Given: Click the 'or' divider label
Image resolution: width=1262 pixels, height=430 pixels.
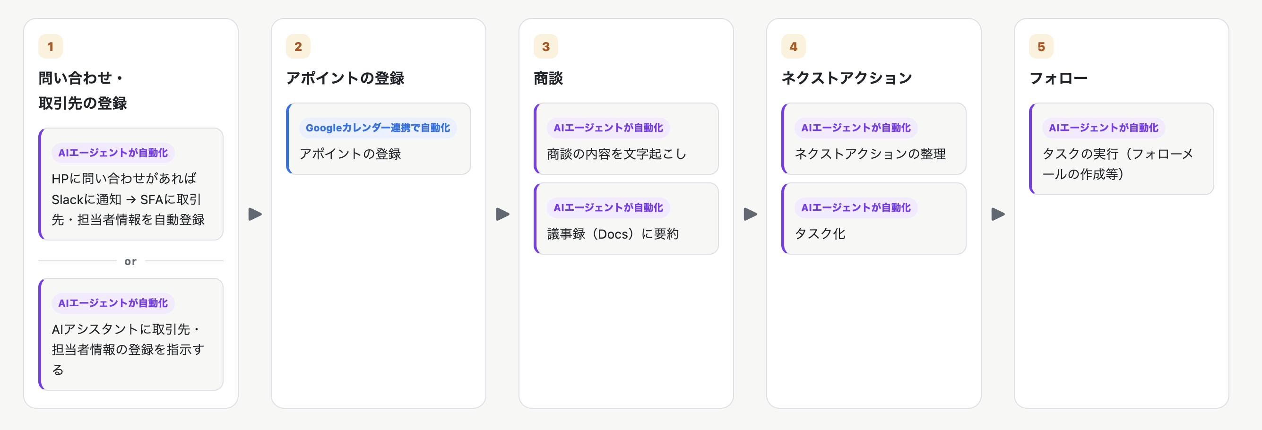Looking at the screenshot, I should (x=130, y=261).
